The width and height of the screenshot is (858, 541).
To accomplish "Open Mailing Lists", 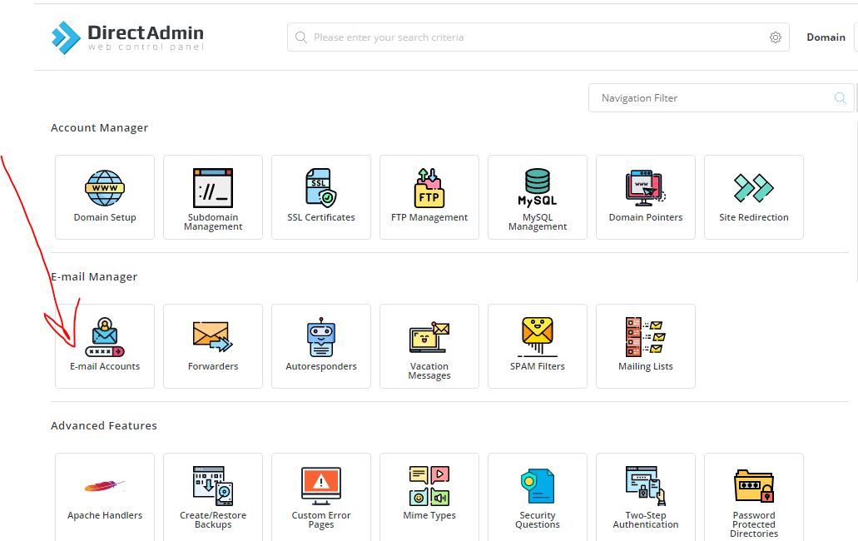I will (x=646, y=338).
